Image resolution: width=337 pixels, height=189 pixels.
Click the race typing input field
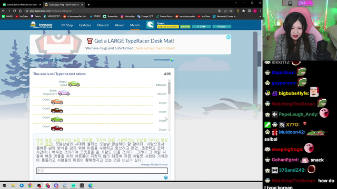(x=102, y=171)
